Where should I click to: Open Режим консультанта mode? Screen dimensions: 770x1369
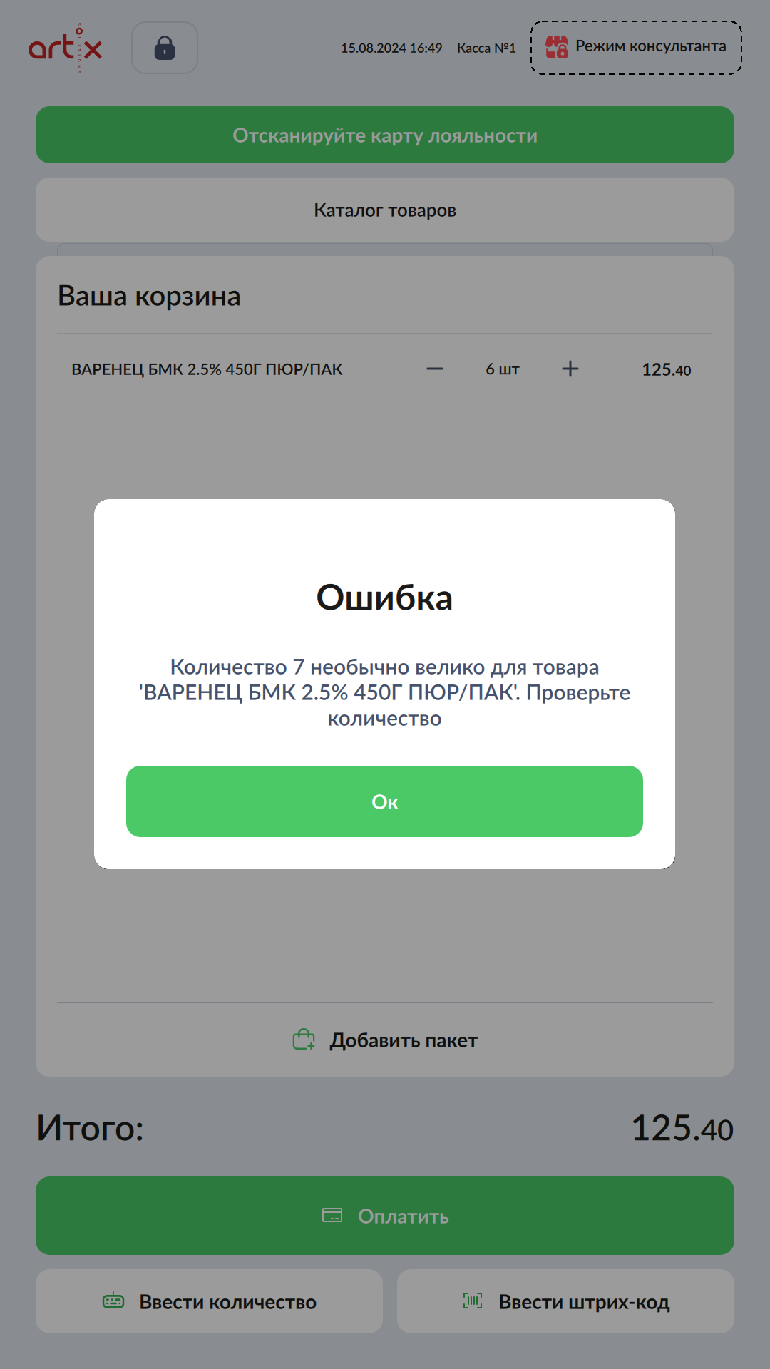coord(636,47)
